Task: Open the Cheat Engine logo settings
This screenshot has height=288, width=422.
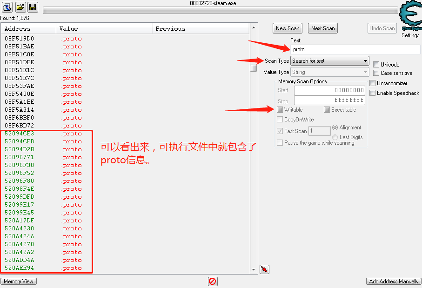Action: click(x=410, y=15)
